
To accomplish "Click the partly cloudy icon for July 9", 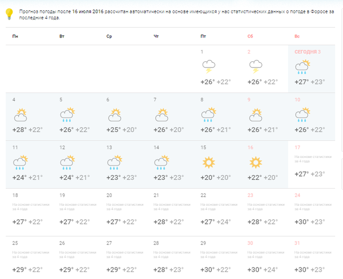I will (x=256, y=114).
